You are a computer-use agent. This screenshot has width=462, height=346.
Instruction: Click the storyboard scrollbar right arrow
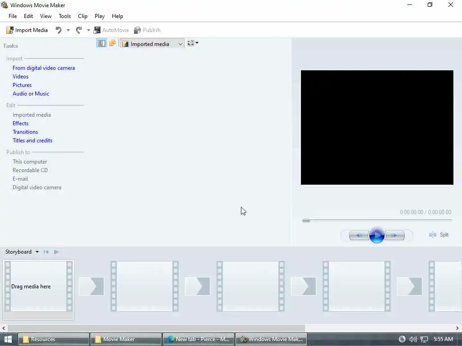coord(457,328)
